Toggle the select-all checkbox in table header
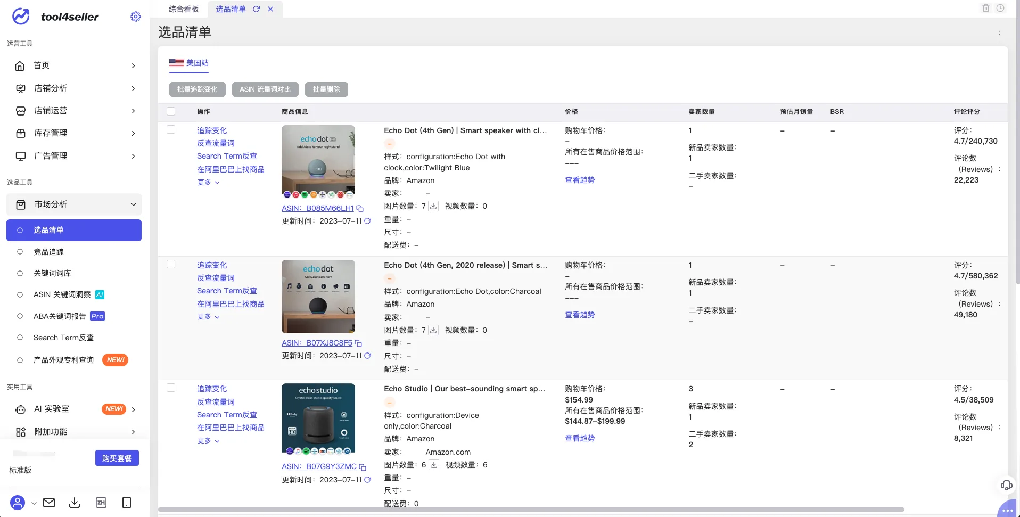The width and height of the screenshot is (1020, 517). point(171,111)
